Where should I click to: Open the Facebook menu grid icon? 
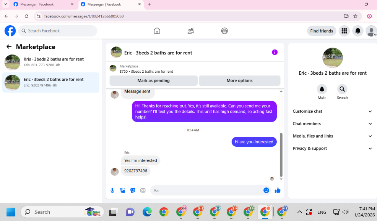344,31
